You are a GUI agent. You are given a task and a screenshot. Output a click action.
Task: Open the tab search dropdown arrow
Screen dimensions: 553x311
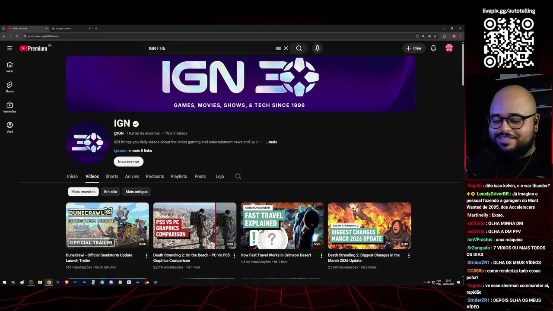pyautogui.click(x=3, y=29)
